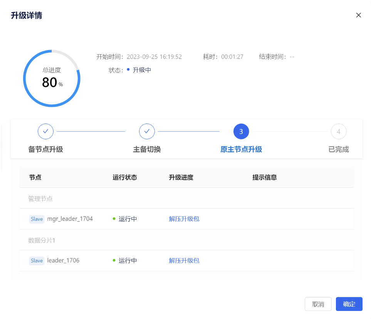Open 解压升级包 link for leader_1706
371x319 pixels.
tap(184, 261)
